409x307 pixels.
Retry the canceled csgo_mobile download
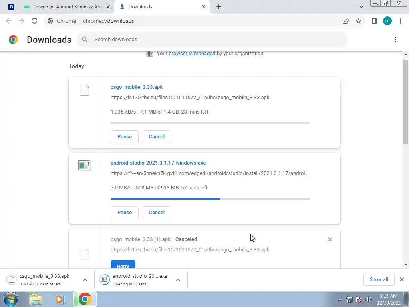(x=123, y=265)
